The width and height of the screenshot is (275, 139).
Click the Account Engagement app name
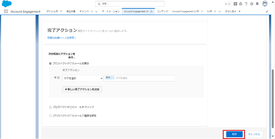point(25,12)
